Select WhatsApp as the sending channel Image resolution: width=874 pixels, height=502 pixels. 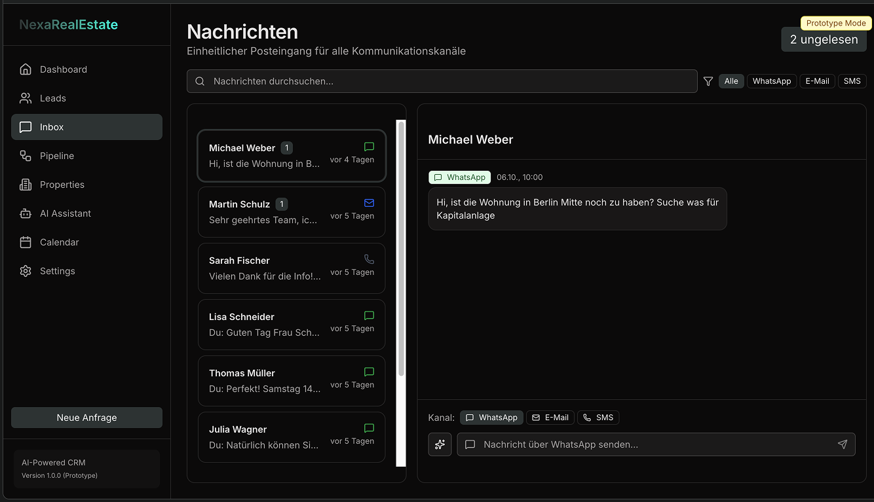coord(491,418)
